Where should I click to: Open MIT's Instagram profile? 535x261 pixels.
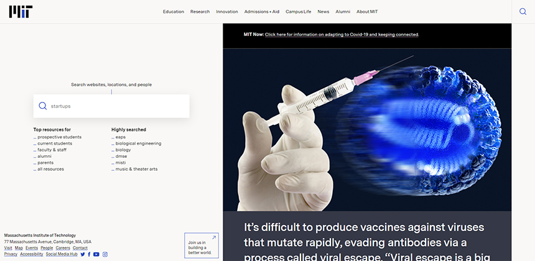coord(105,254)
